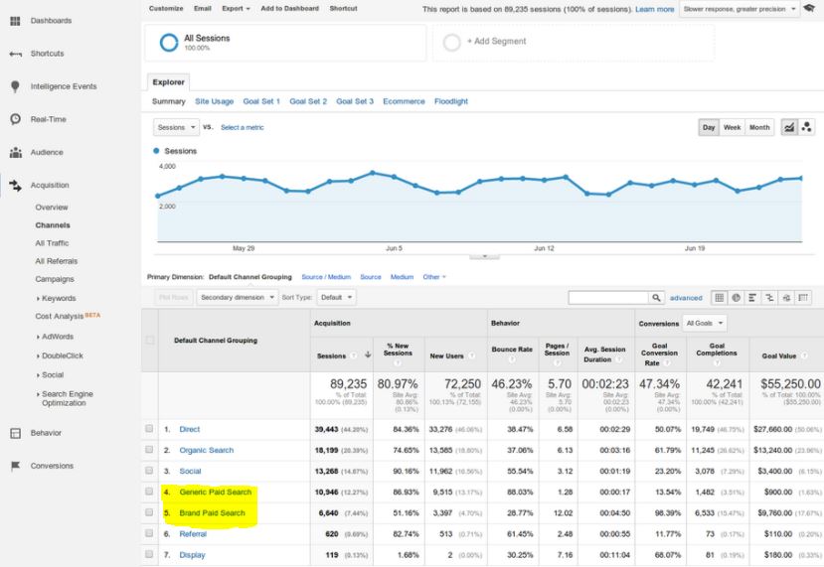Click the table search magnifier icon
This screenshot has width=824, height=567.
tap(656, 298)
